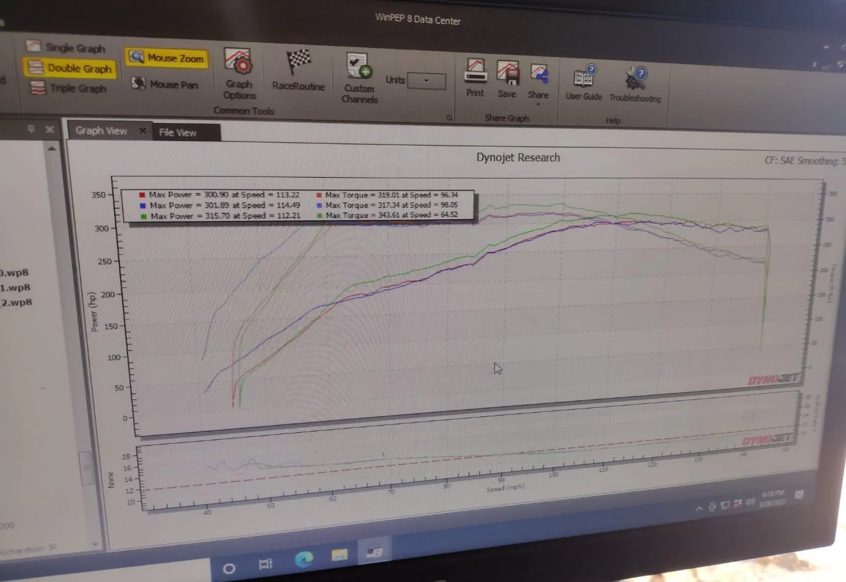Image resolution: width=846 pixels, height=582 pixels.
Task: Expand Common Tools group launcher
Action: pos(449,117)
